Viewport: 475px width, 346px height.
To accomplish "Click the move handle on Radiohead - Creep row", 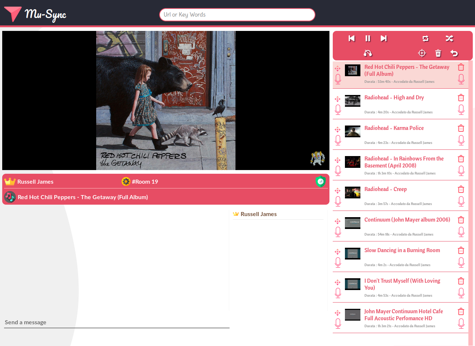I will [x=338, y=191].
